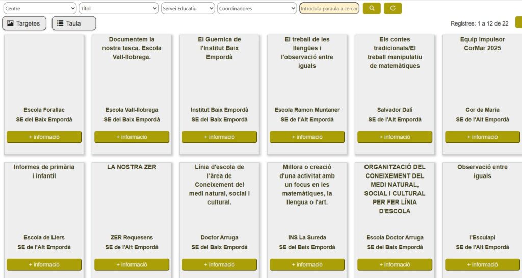Open the Servei Educatiu dropdown
The height and width of the screenshot is (278, 522).
point(188,8)
